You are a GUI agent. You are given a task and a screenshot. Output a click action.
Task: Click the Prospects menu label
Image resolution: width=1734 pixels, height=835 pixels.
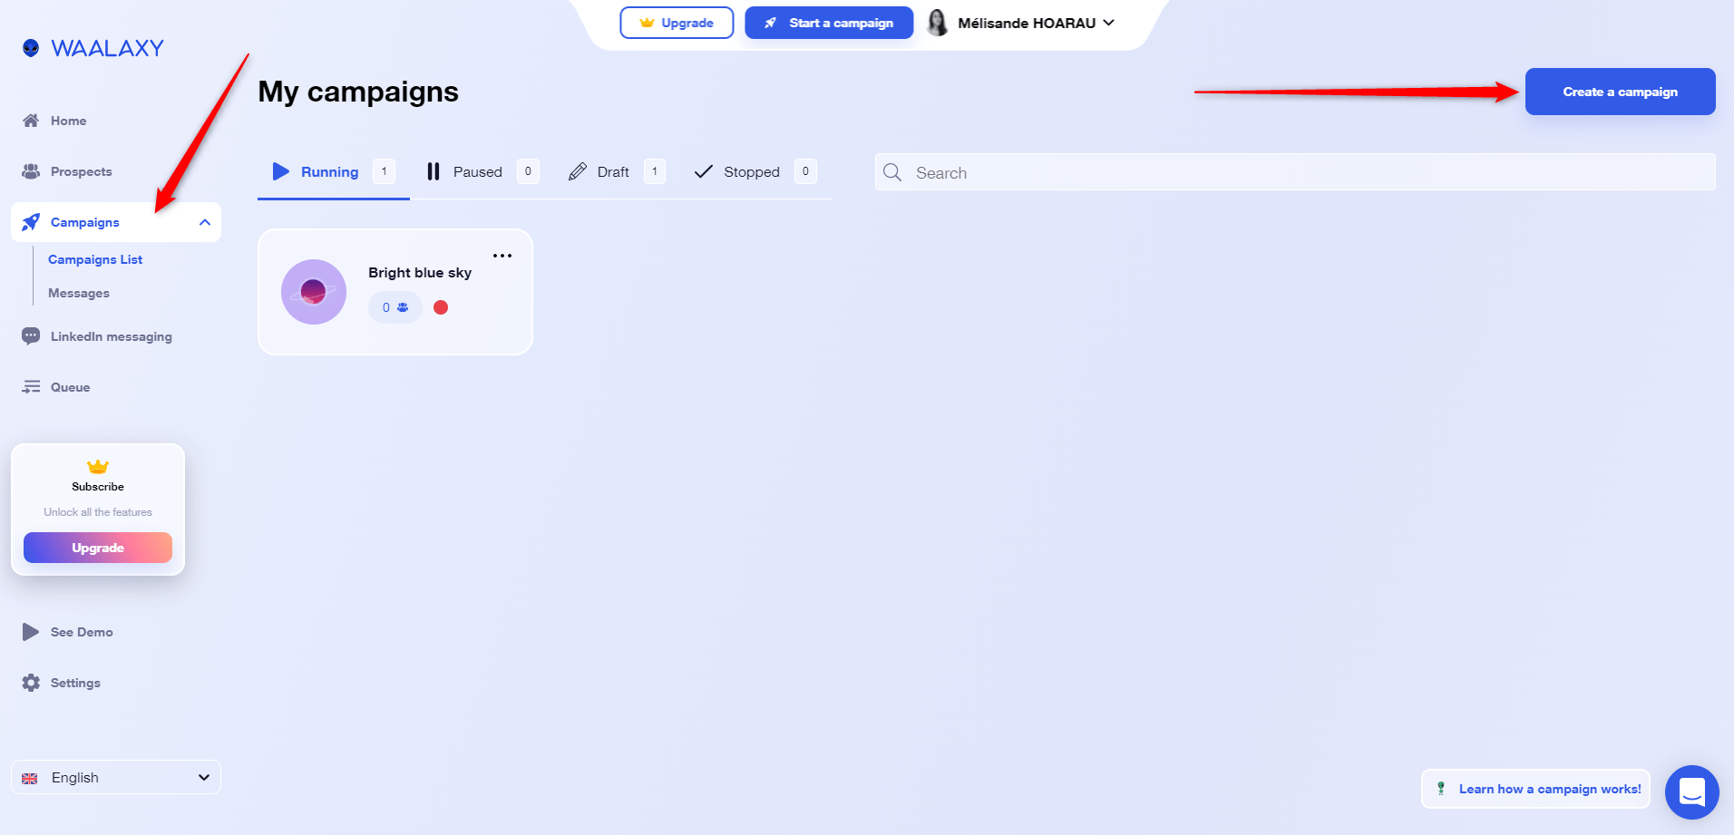[x=82, y=171]
